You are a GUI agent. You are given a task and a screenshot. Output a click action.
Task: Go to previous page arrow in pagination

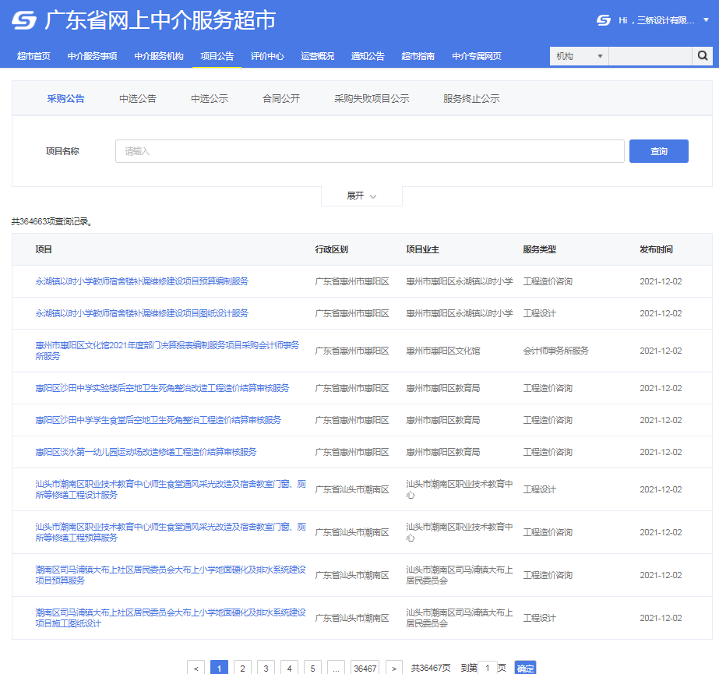(x=196, y=668)
